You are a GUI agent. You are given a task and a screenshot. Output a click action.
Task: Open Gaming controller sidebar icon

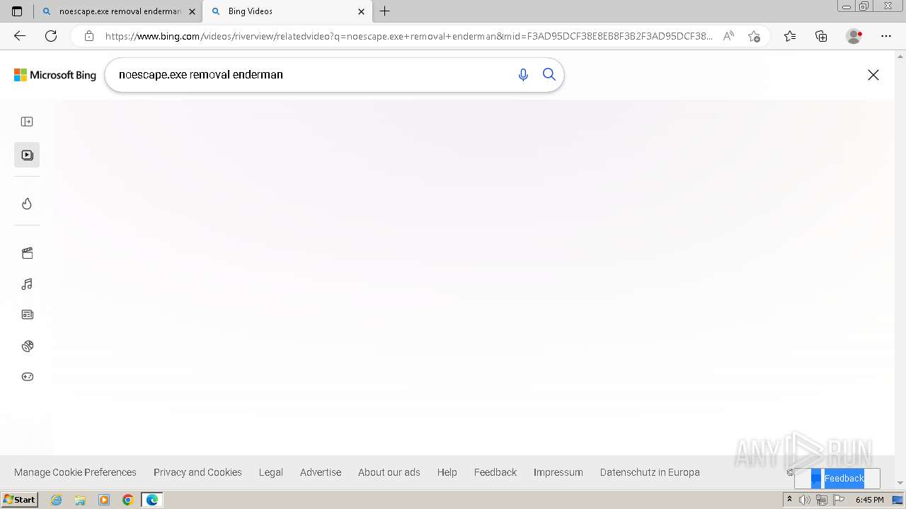point(27,377)
